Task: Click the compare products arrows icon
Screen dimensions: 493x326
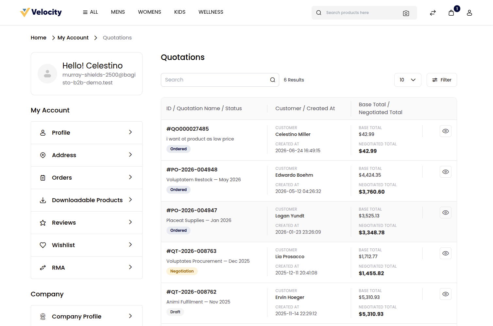Action: coord(433,13)
